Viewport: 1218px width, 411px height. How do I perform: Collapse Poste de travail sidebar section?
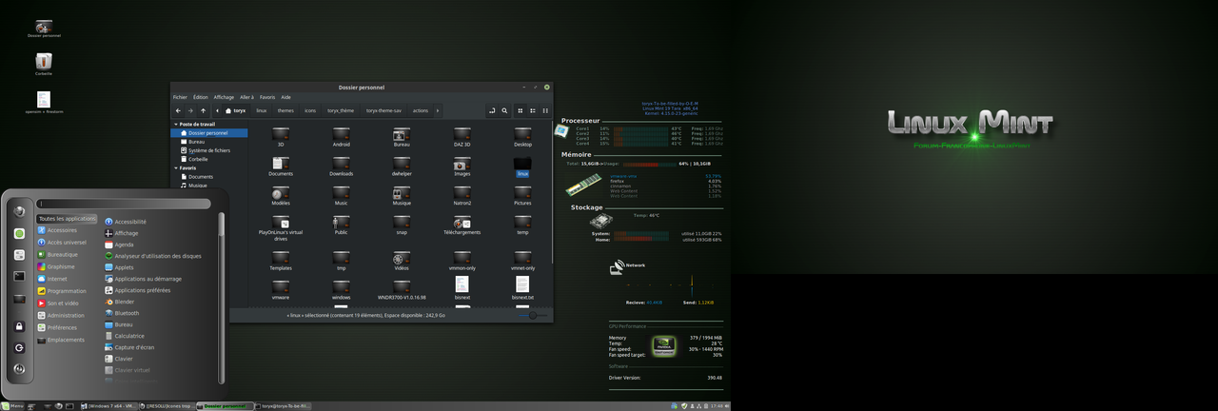click(x=175, y=124)
